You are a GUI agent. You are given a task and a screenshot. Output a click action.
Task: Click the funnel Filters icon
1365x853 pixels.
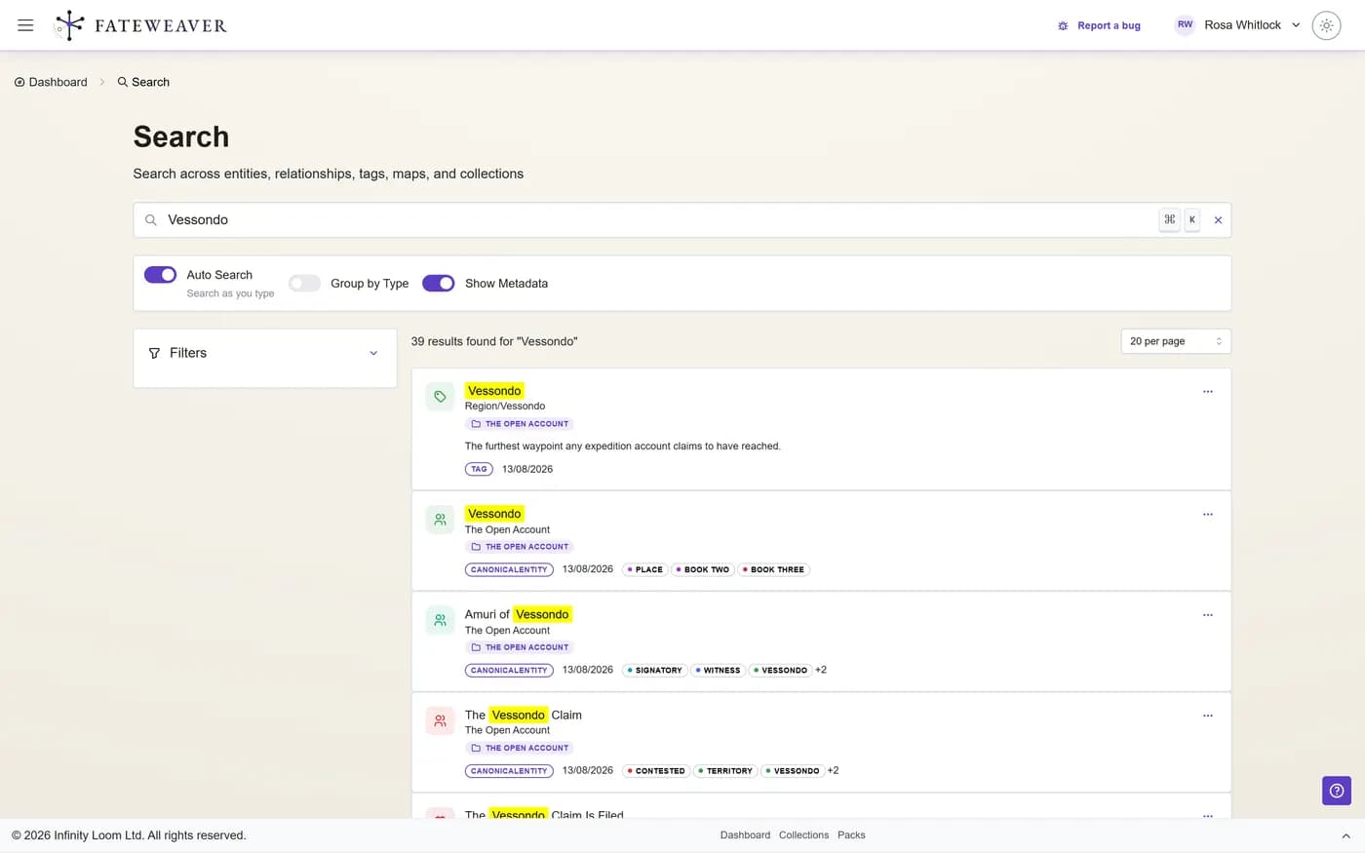[154, 353]
